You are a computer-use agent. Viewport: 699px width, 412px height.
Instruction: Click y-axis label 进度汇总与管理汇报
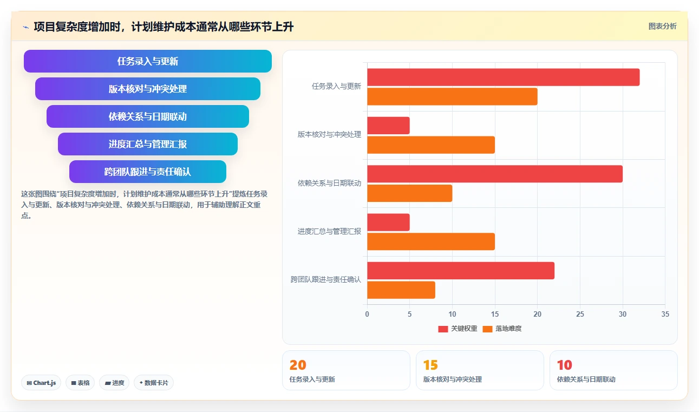pos(329,231)
